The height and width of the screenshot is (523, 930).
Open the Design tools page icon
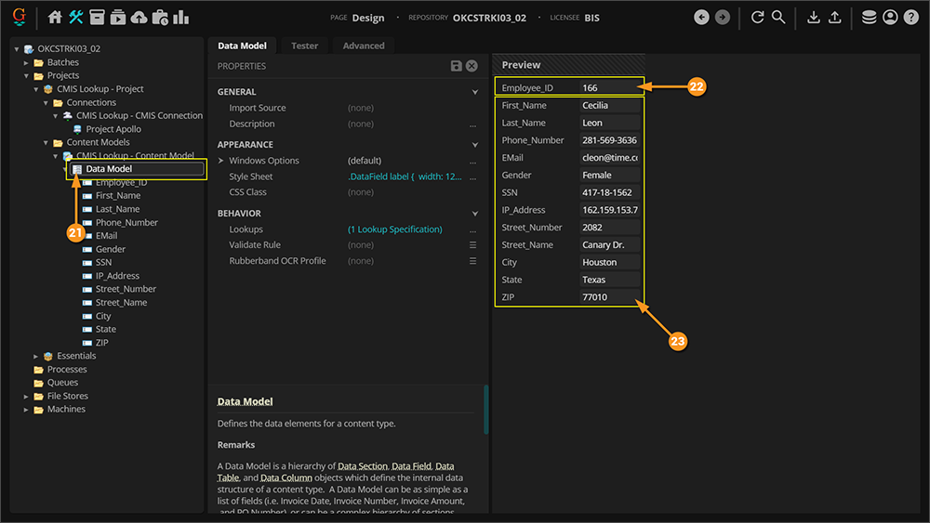pos(75,17)
